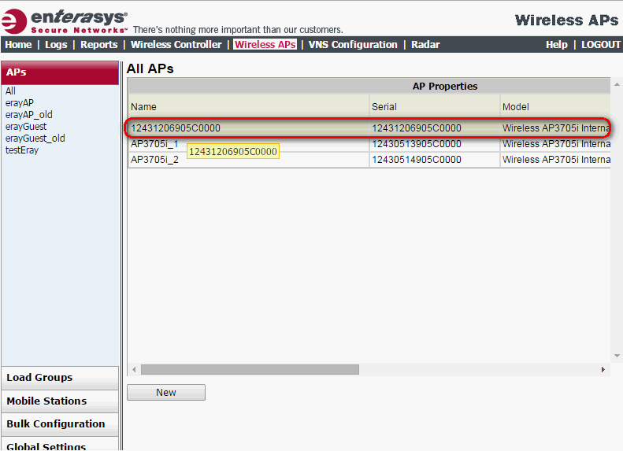Select the Wireless APs tab
This screenshot has height=451, width=623.
click(x=265, y=44)
